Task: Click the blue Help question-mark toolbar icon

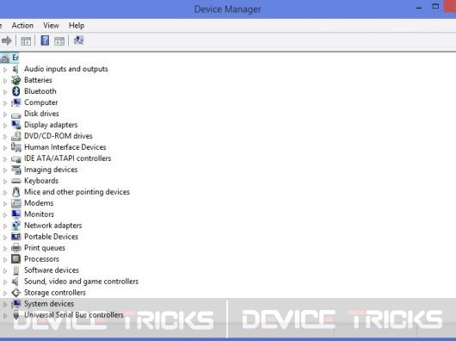Action: click(x=45, y=40)
